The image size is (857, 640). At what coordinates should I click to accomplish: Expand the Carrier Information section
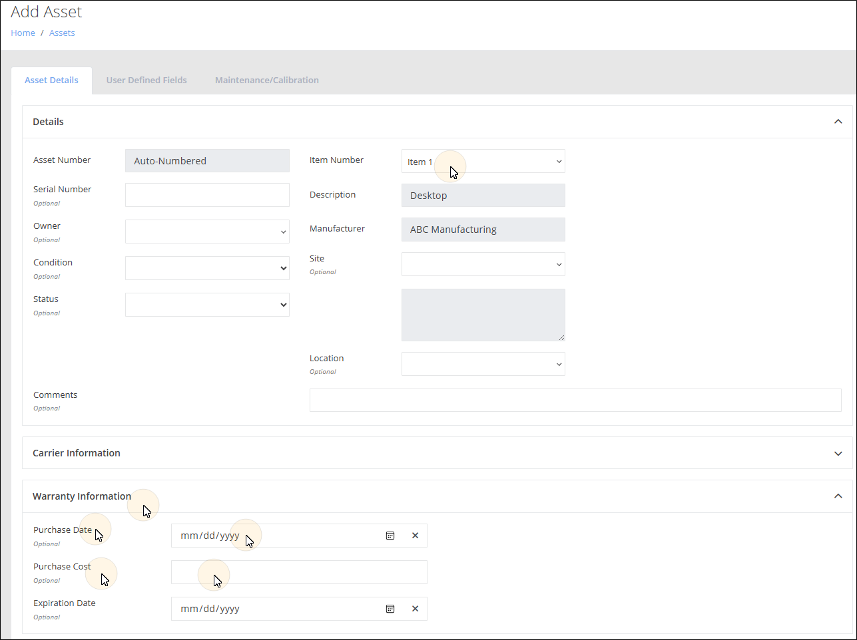[838, 453]
